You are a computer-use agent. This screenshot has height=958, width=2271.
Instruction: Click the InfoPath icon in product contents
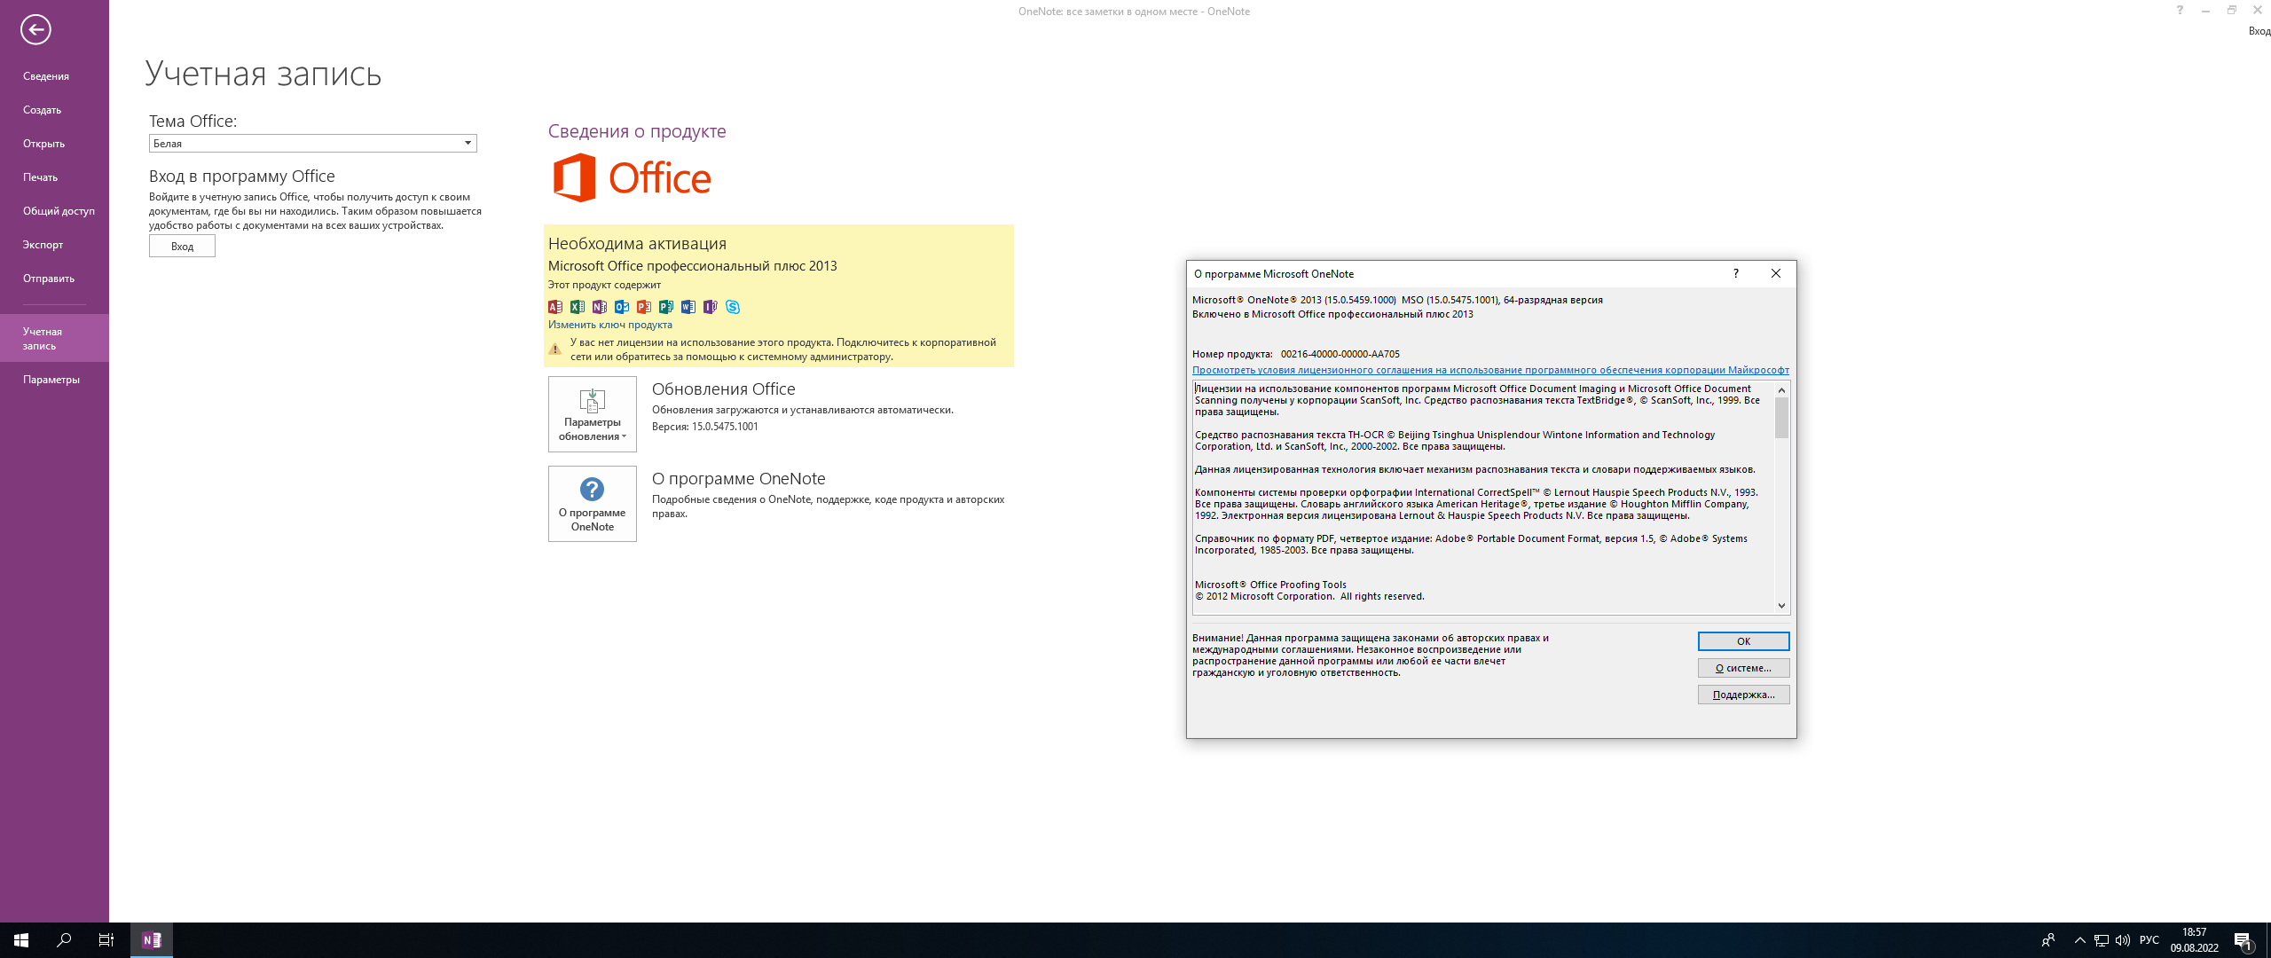711,307
